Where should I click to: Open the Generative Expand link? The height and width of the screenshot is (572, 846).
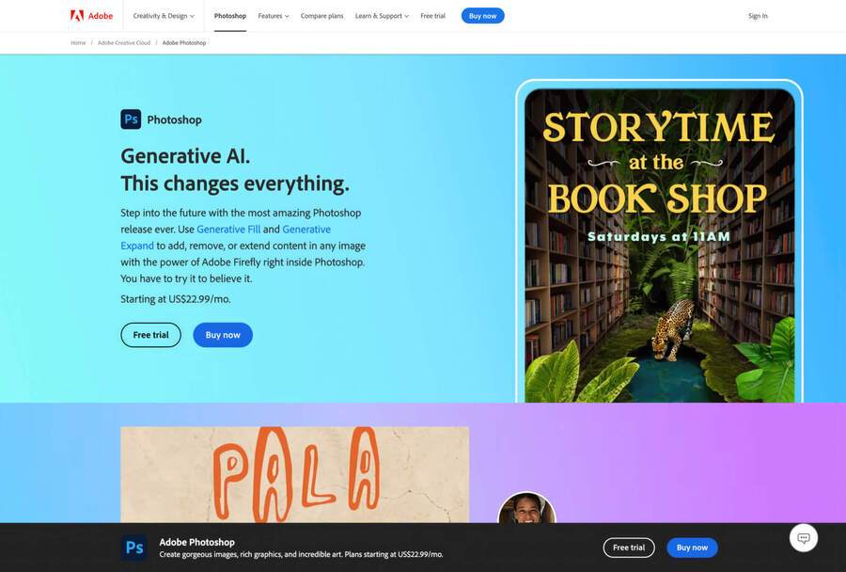pos(306,229)
